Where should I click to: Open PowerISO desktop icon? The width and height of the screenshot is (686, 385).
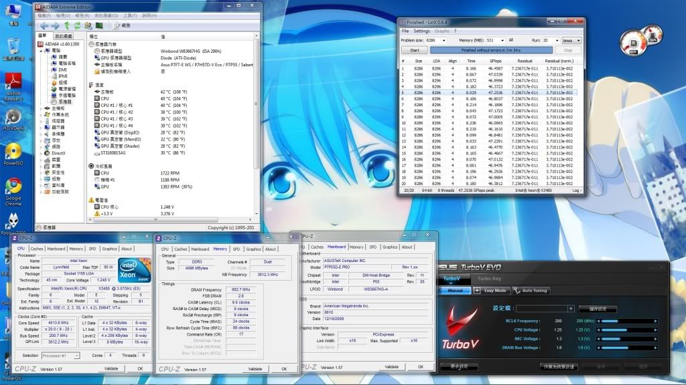[13, 154]
